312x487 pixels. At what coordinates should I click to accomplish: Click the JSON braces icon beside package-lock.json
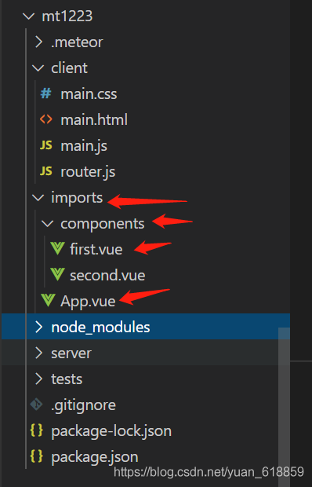click(x=37, y=430)
